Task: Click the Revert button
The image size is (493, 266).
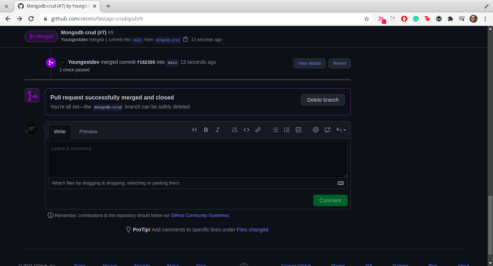Action: [x=340, y=63]
